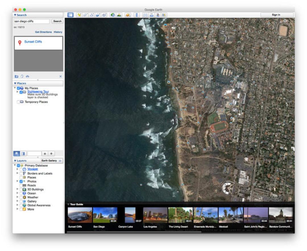This screenshot has height=251, width=307.
Task: Open the historical imagery clock icon
Action: coord(113,15)
